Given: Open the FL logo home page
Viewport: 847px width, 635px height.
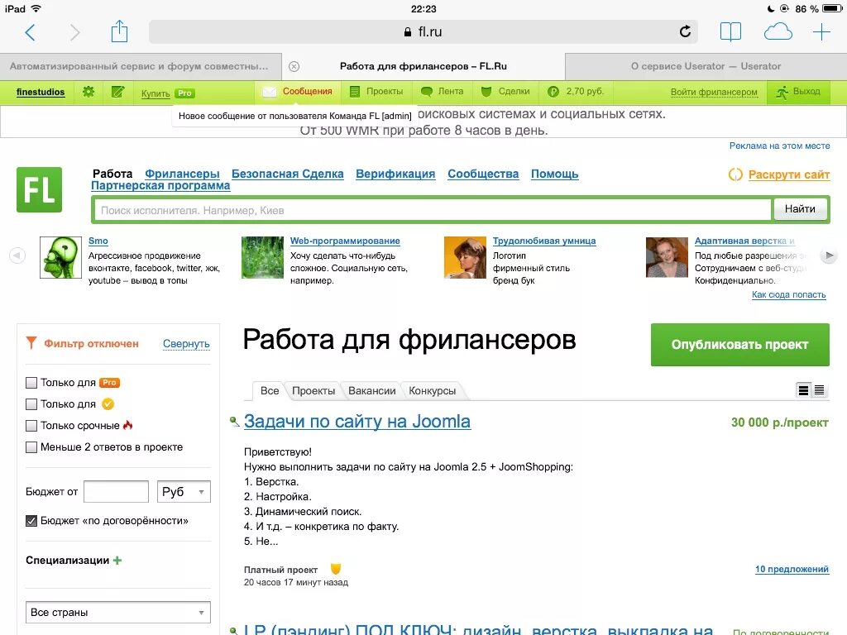Looking at the screenshot, I should (39, 189).
